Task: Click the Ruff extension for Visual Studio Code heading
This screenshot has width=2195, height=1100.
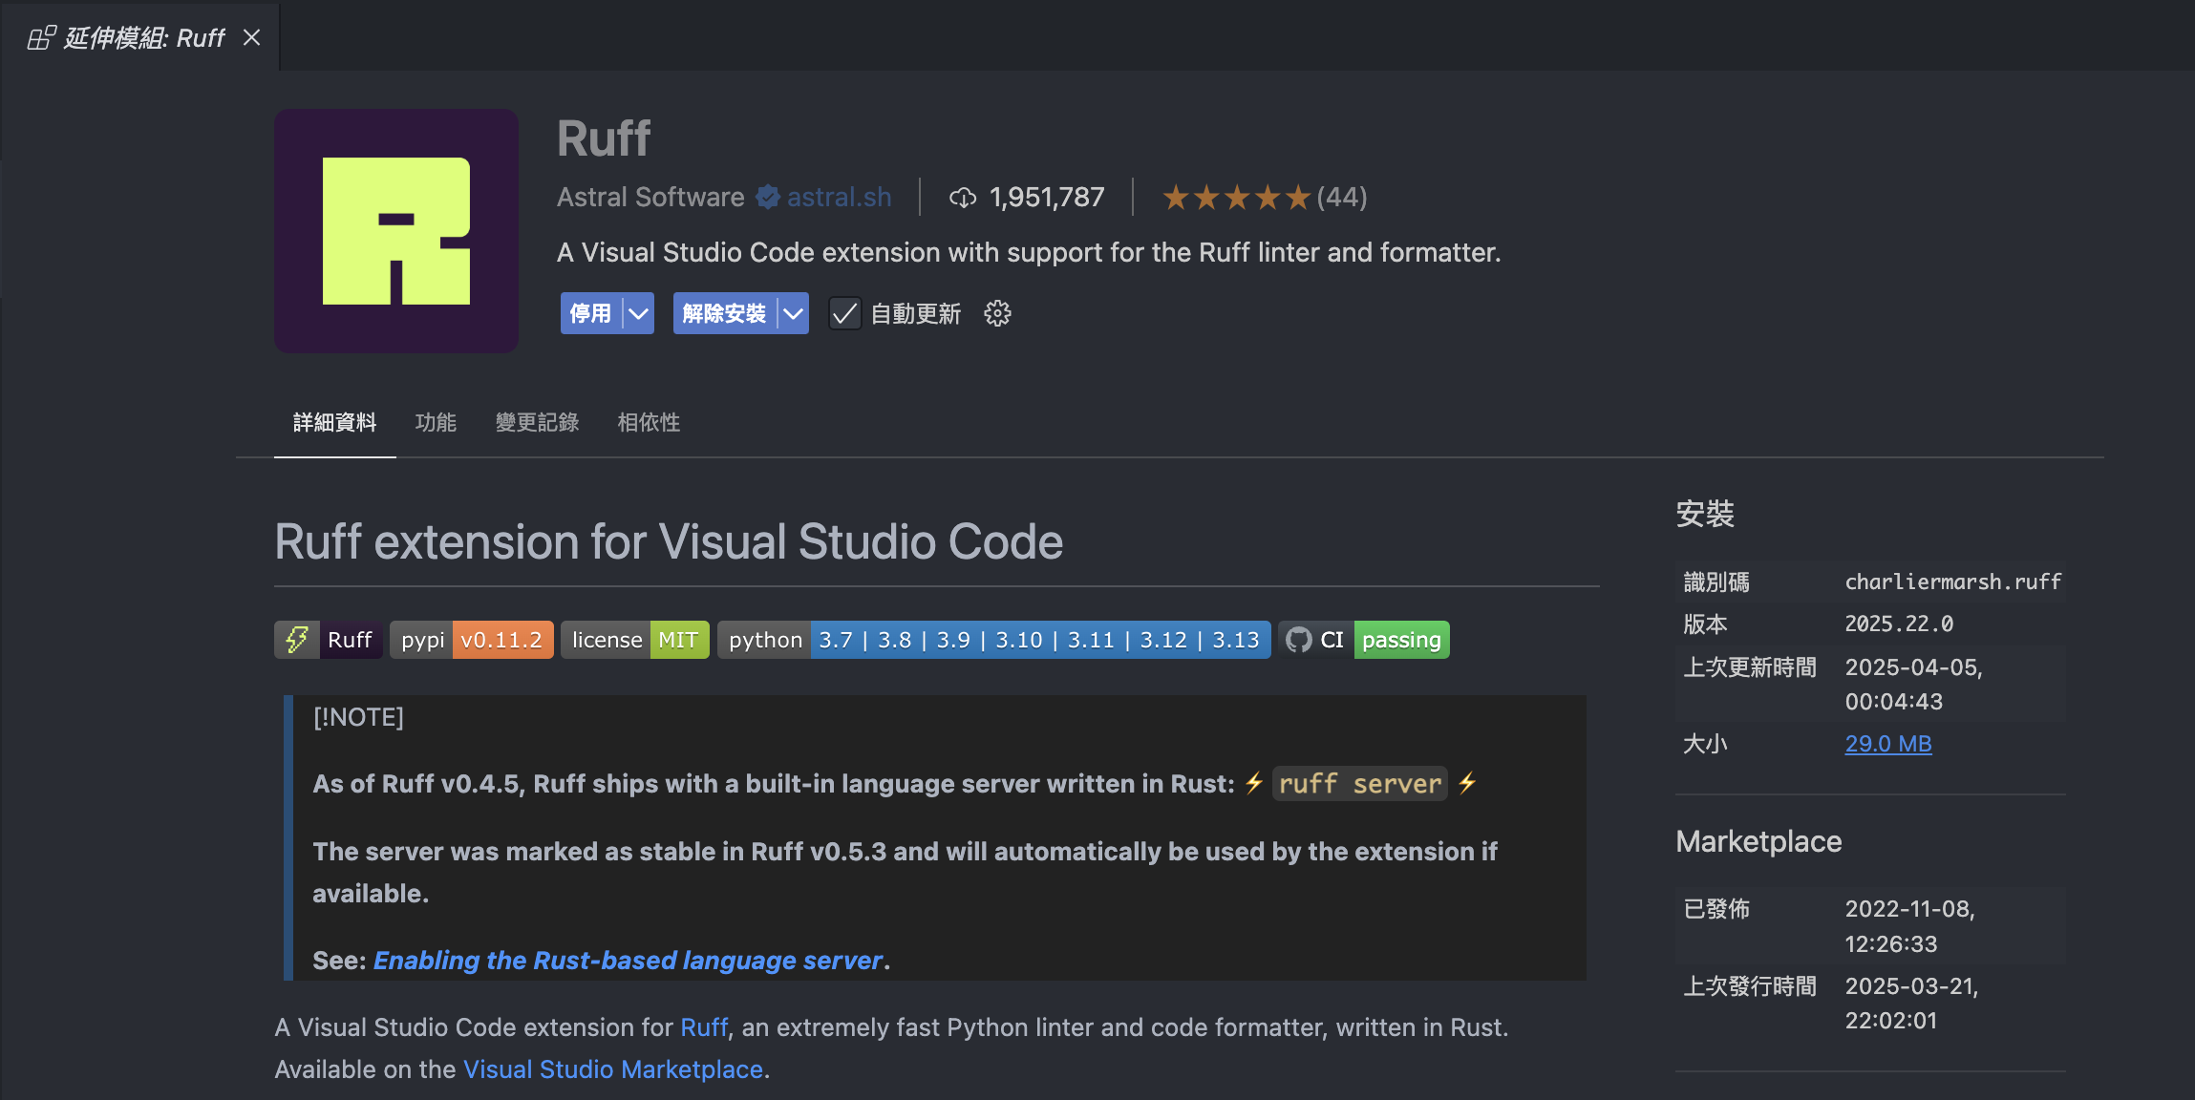Action: click(669, 541)
